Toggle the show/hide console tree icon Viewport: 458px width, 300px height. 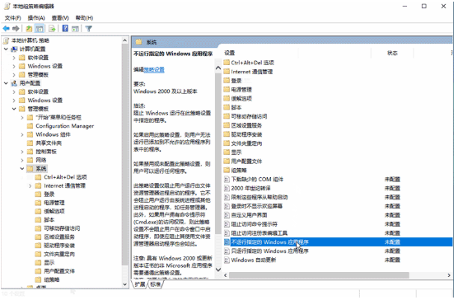(x=40, y=28)
